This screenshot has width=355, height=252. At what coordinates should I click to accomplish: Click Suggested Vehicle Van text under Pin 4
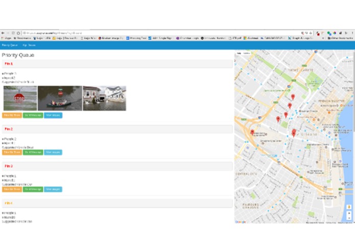tap(17, 221)
